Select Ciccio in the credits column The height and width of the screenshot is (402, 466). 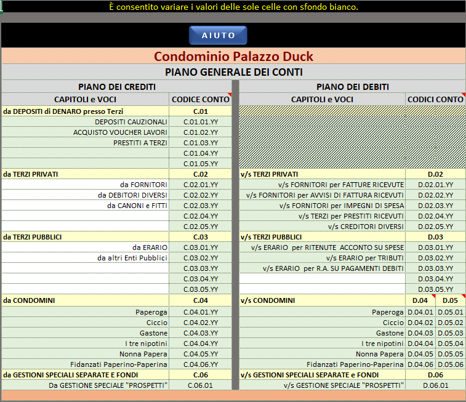coord(86,323)
